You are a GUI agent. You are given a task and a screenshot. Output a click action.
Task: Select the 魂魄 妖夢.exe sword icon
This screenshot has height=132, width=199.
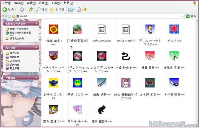(x=102, y=83)
